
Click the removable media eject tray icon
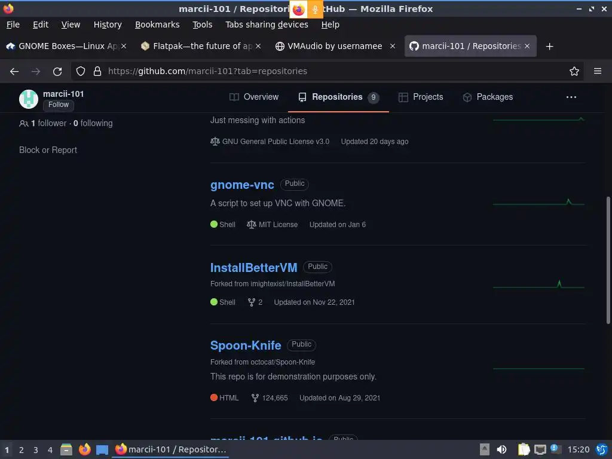point(484,449)
